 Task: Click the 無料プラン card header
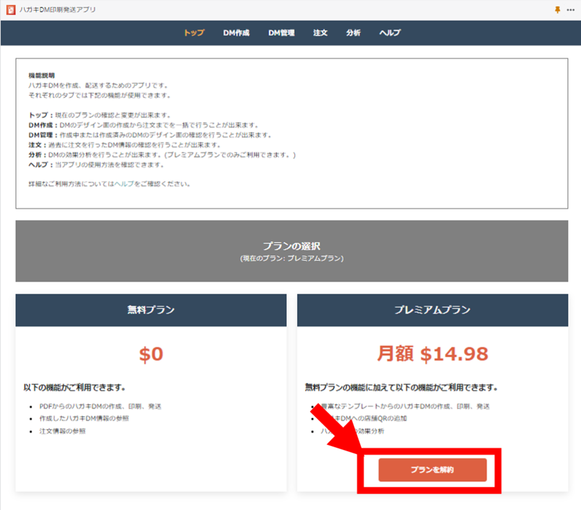tap(151, 310)
